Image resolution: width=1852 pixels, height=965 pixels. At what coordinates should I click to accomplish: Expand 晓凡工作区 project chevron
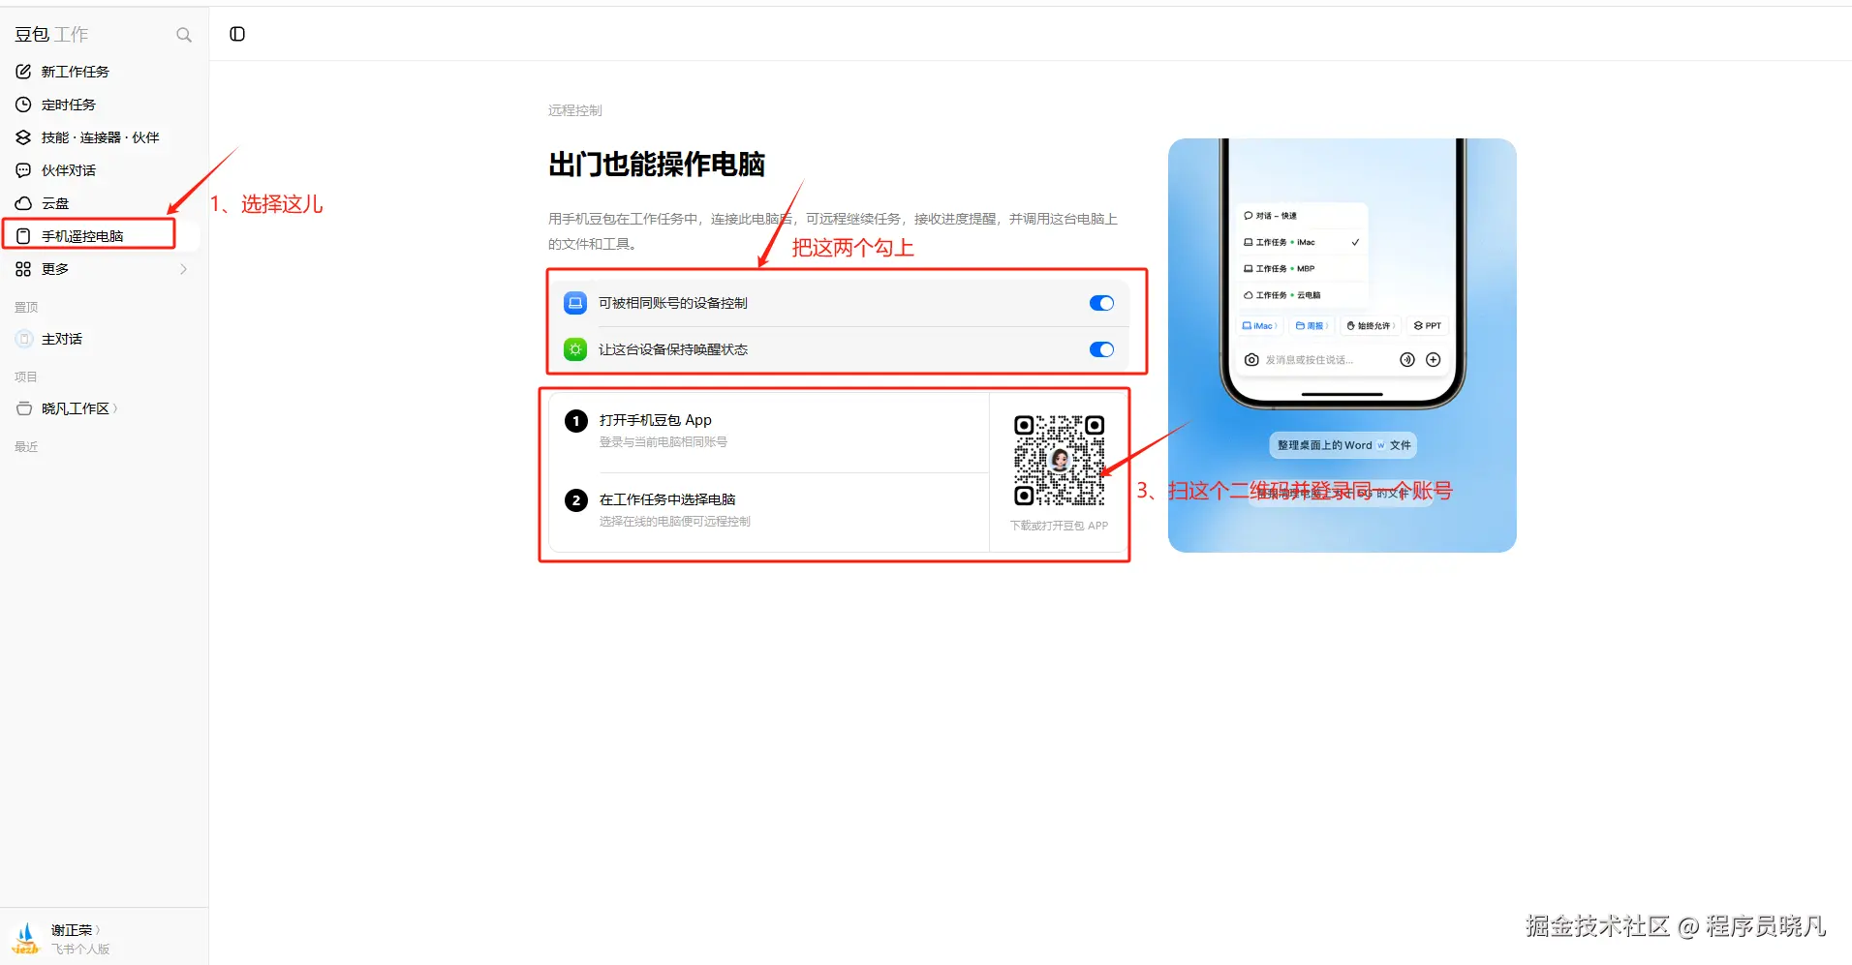pos(115,408)
